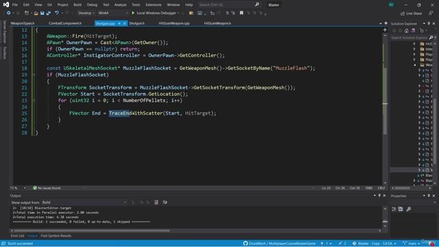439x247 pixels.
Task: Click Properties categorized view icon
Action: pyautogui.click(x=394, y=209)
